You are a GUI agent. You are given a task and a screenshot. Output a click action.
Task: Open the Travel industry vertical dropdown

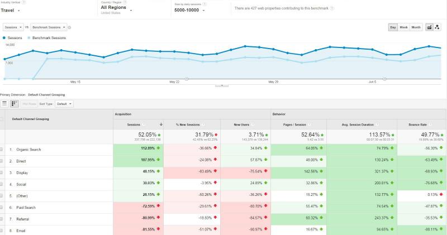pyautogui.click(x=12, y=10)
